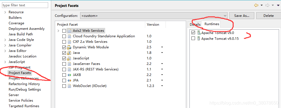Viewport: 281px width, 108px height.
Task: Select the Server properties page
Action: pyautogui.click(x=14, y=95)
